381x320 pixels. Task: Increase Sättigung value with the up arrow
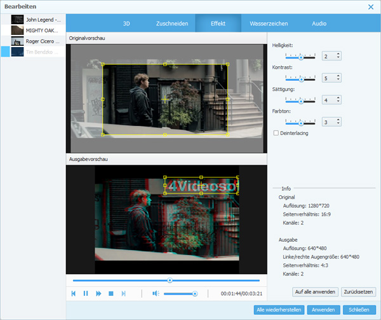point(338,97)
